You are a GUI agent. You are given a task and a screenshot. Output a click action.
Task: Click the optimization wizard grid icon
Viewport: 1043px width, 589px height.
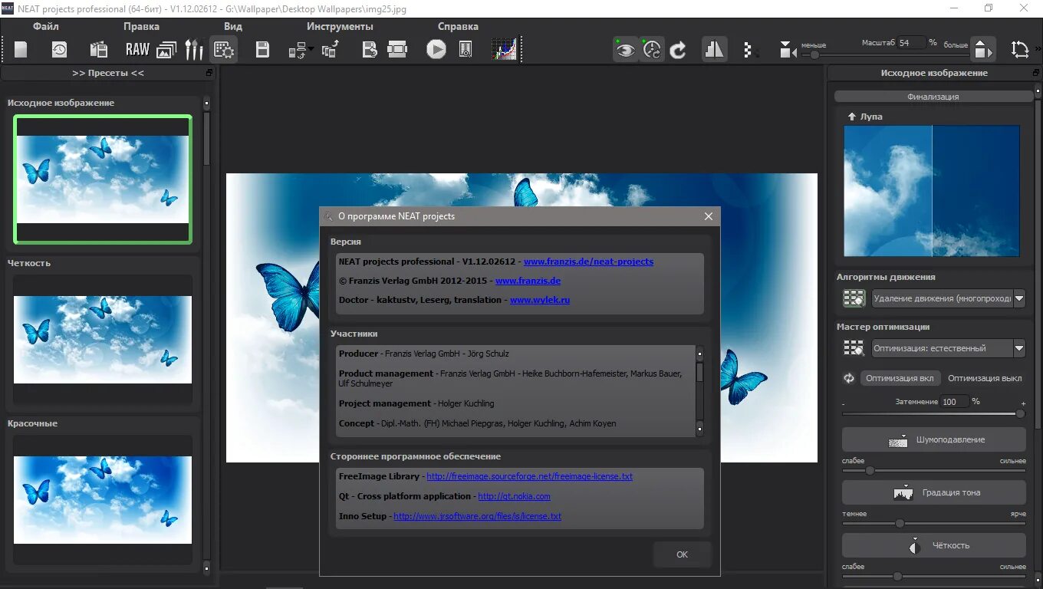pos(854,348)
